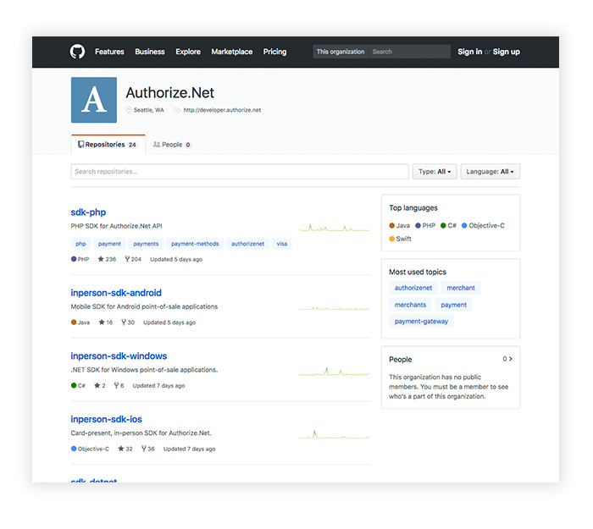Click the payments topic tag
593x529 pixels.
point(146,244)
